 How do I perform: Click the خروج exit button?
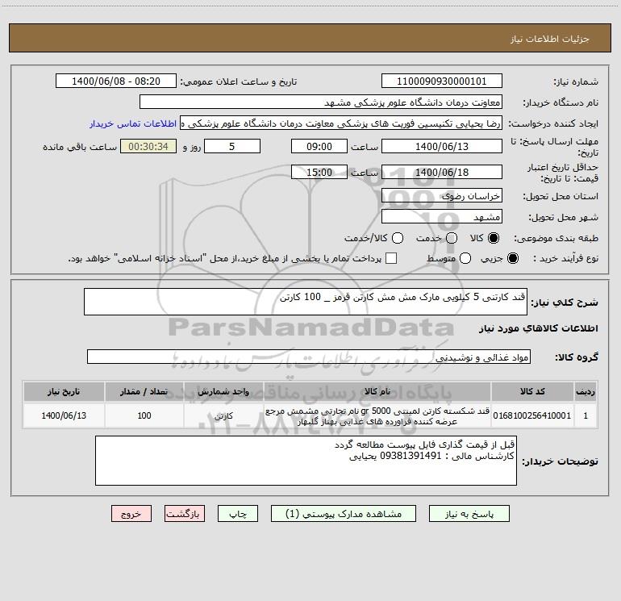[131, 514]
